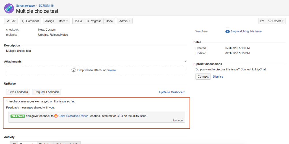
Task: Set status to To Do
Action: point(78,21)
